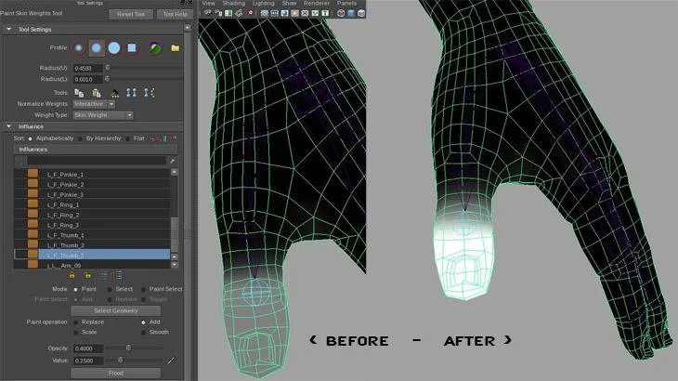Select the solid brush profile icon
This screenshot has height=381, width=678.
(114, 48)
